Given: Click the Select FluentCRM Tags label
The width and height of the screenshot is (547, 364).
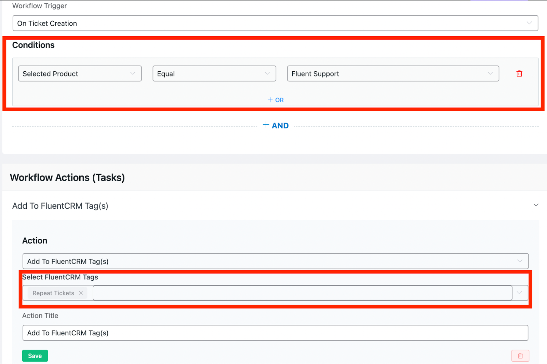Looking at the screenshot, I should click(x=60, y=277).
